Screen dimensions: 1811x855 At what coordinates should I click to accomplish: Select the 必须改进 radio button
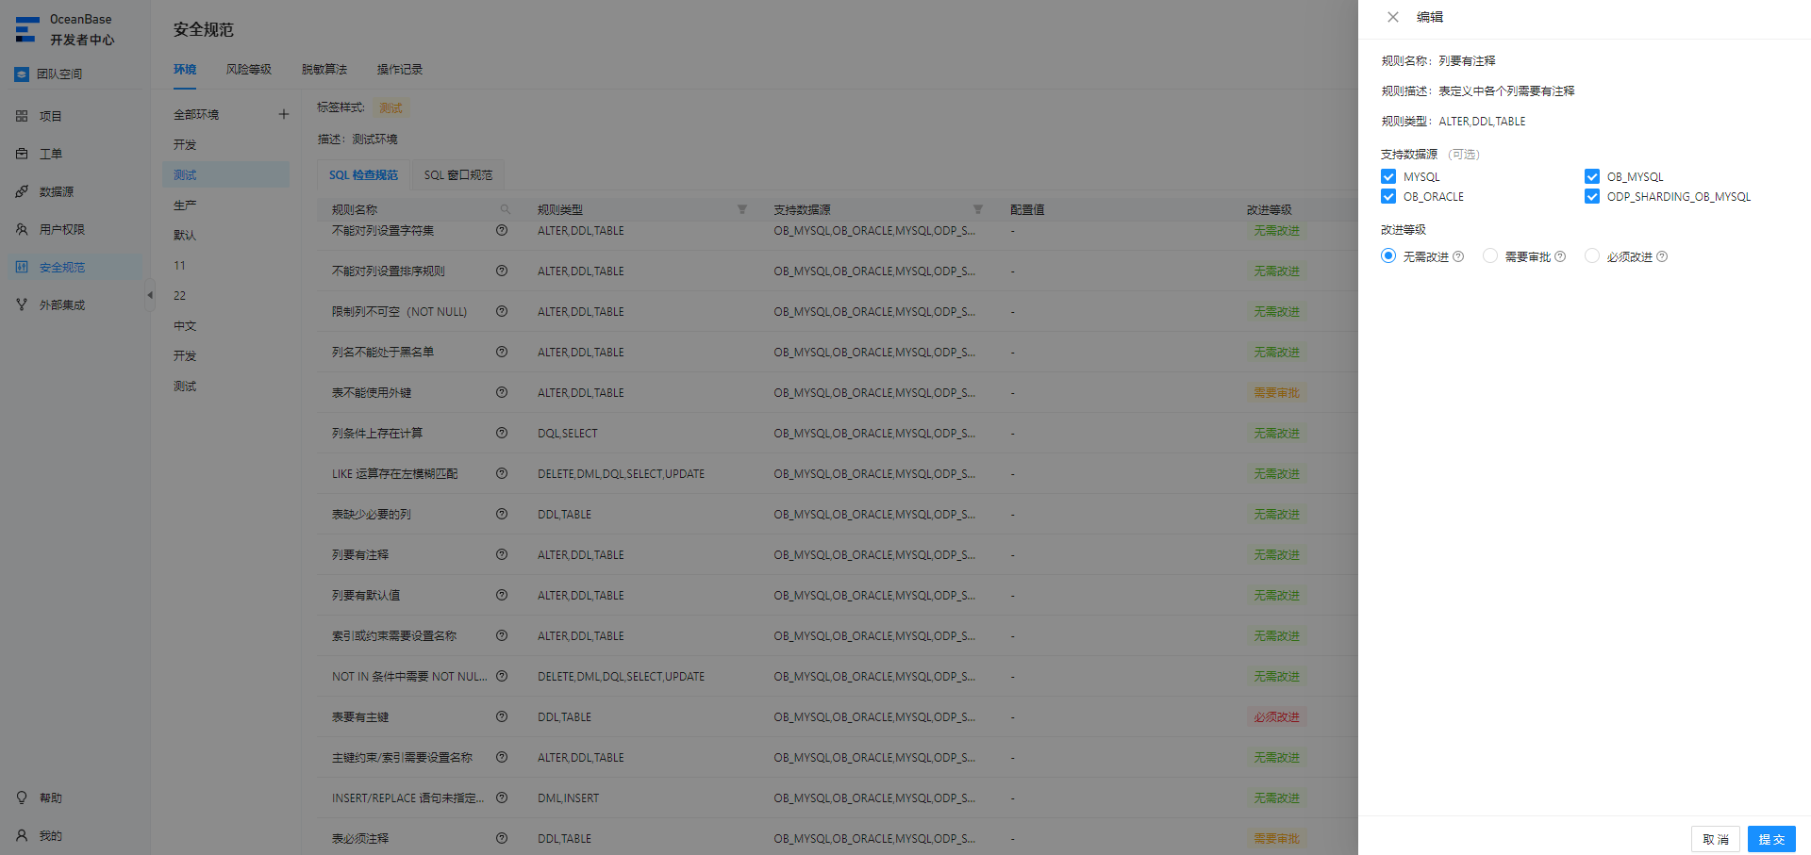coord(1592,255)
